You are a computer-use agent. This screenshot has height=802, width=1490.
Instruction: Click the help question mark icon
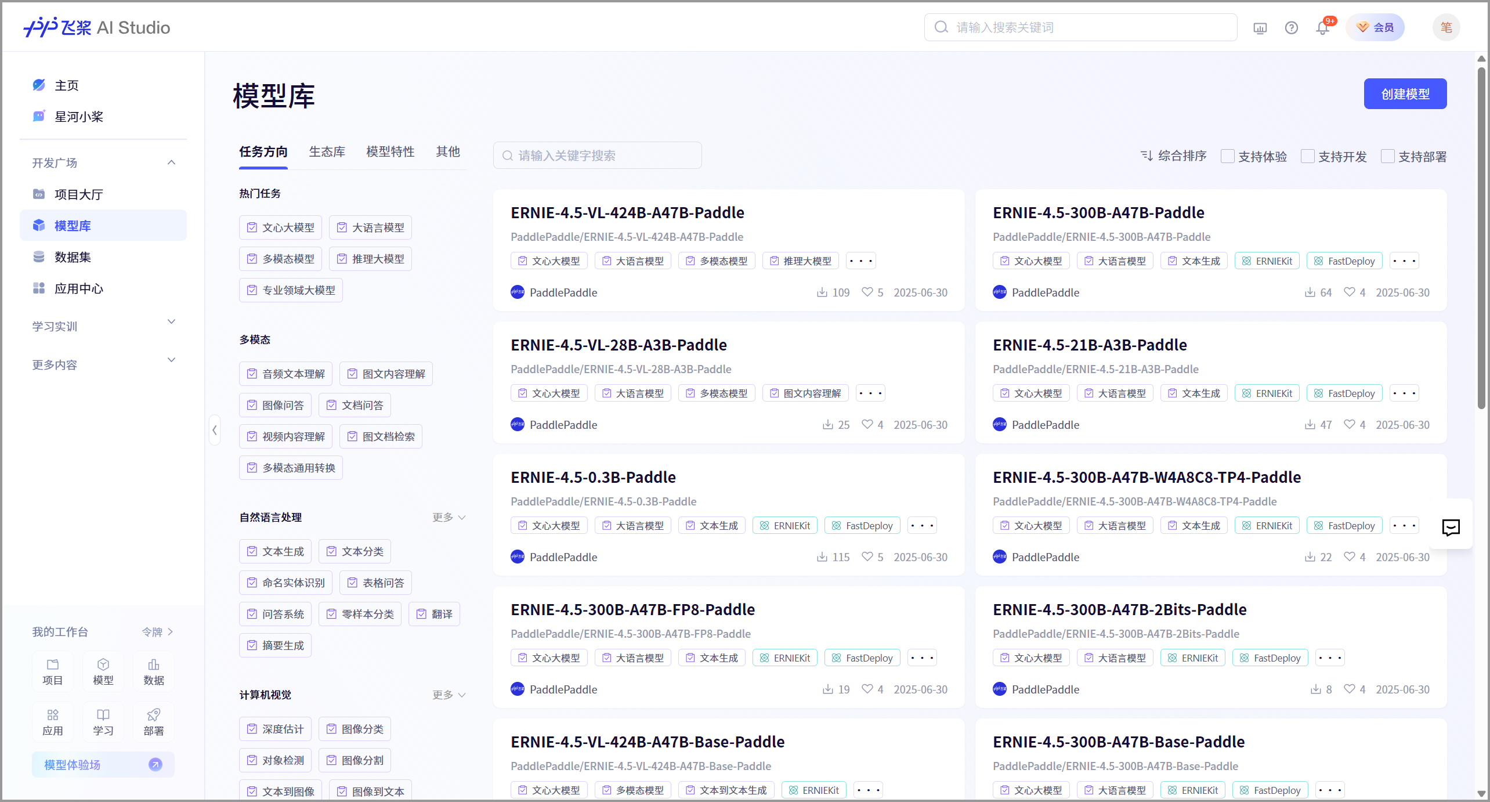coord(1291,27)
